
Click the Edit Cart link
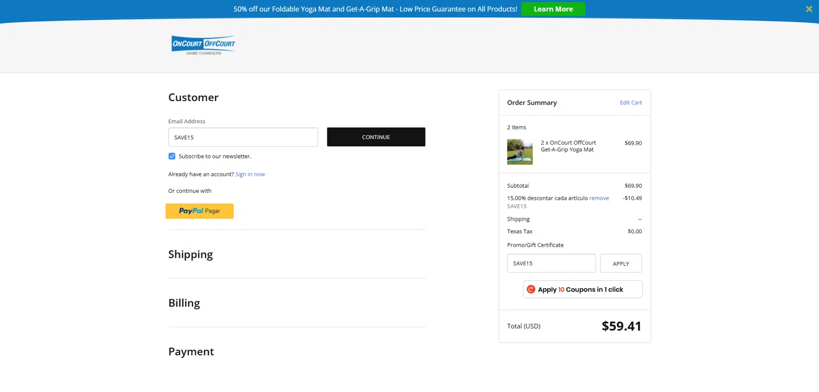point(631,103)
